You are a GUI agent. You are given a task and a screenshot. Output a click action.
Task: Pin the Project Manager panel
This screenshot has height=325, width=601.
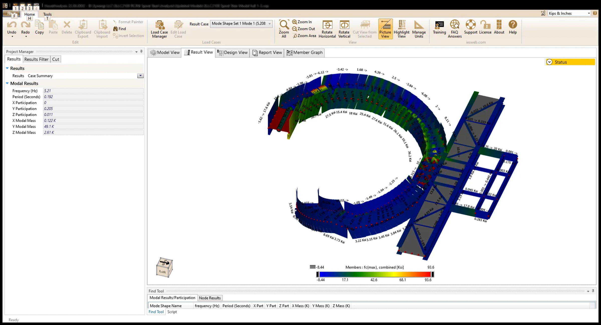(x=141, y=51)
